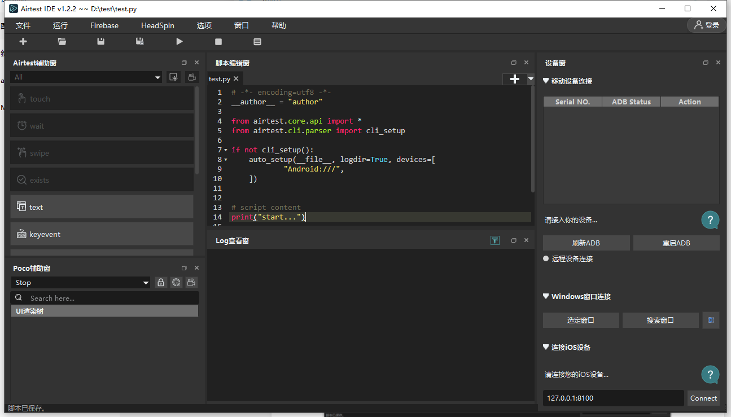Viewport: 731px width, 417px height.
Task: Close the script editor panel
Action: coord(526,63)
